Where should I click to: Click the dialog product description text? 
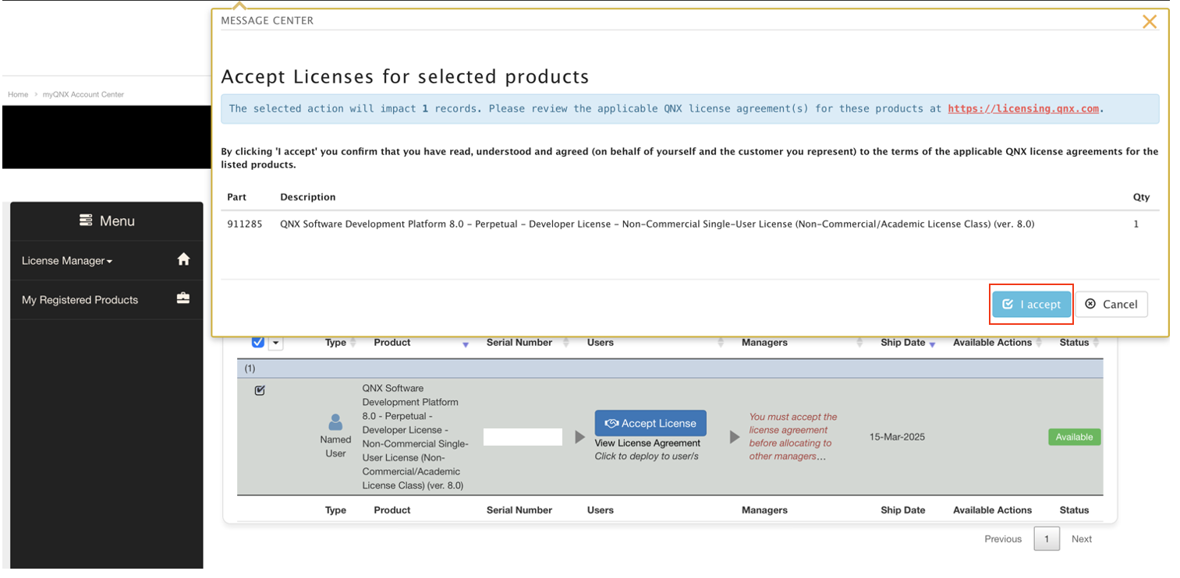(657, 224)
